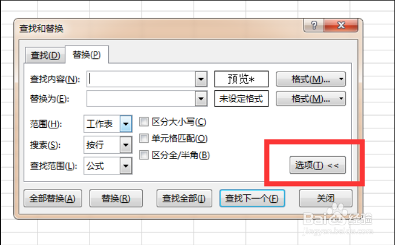Click the 关闭 button
This screenshot has height=245, width=395.
(x=326, y=198)
